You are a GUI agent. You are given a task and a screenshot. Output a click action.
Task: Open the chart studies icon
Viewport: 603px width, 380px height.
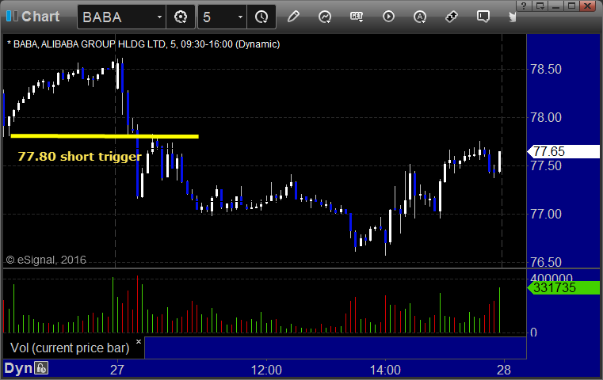tap(325, 17)
